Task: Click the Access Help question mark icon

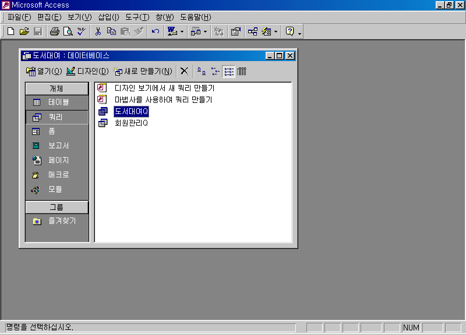Action: (x=290, y=31)
